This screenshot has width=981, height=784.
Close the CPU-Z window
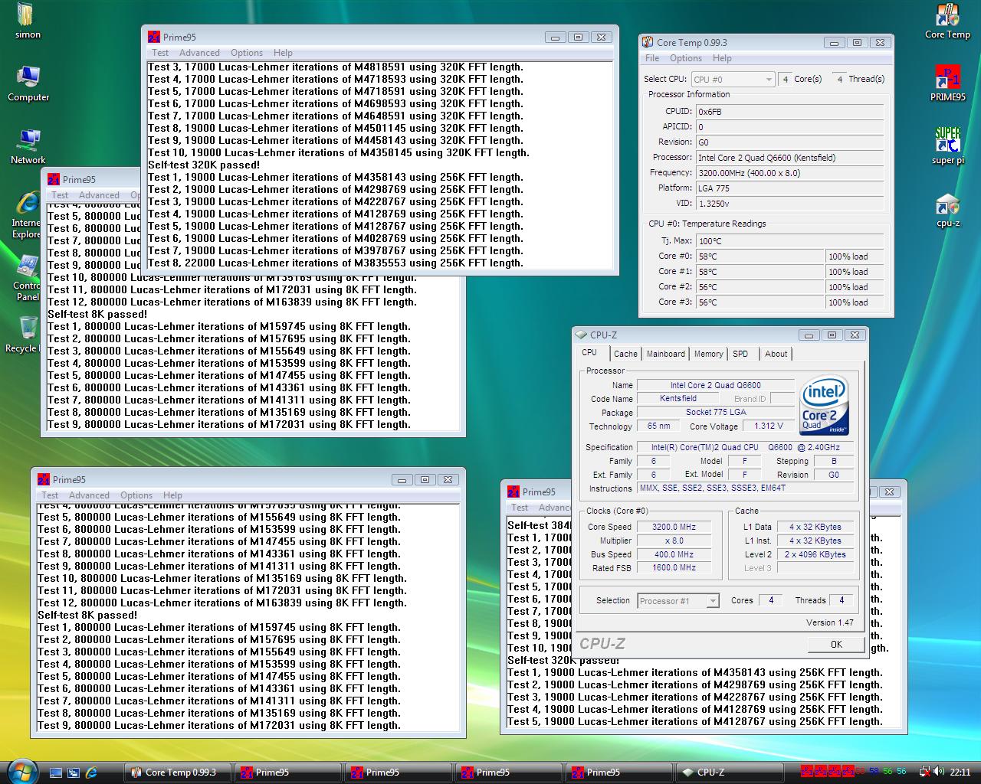(x=855, y=335)
